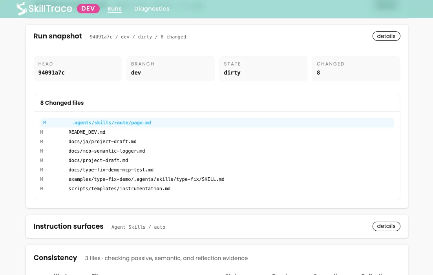Image resolution: width=433 pixels, height=275 pixels.
Task: Select README_DEV.md in changed files
Action: pos(217,132)
